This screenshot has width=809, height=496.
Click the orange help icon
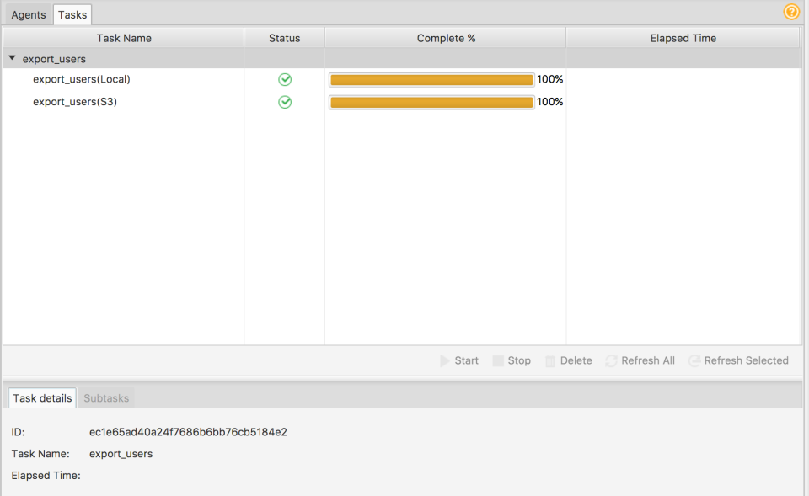(x=790, y=12)
